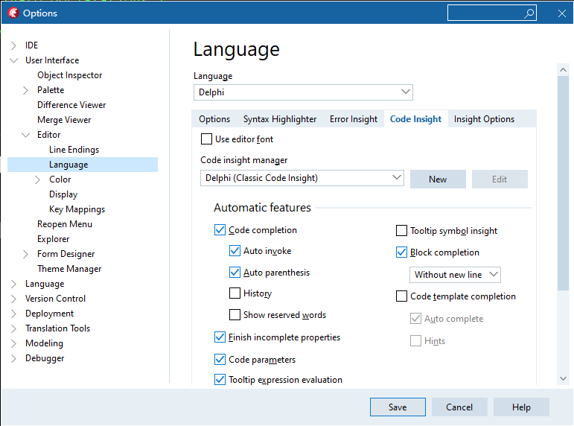Click the vertical scrollbar thumb
Screen dimensions: 574x426
[563, 183]
